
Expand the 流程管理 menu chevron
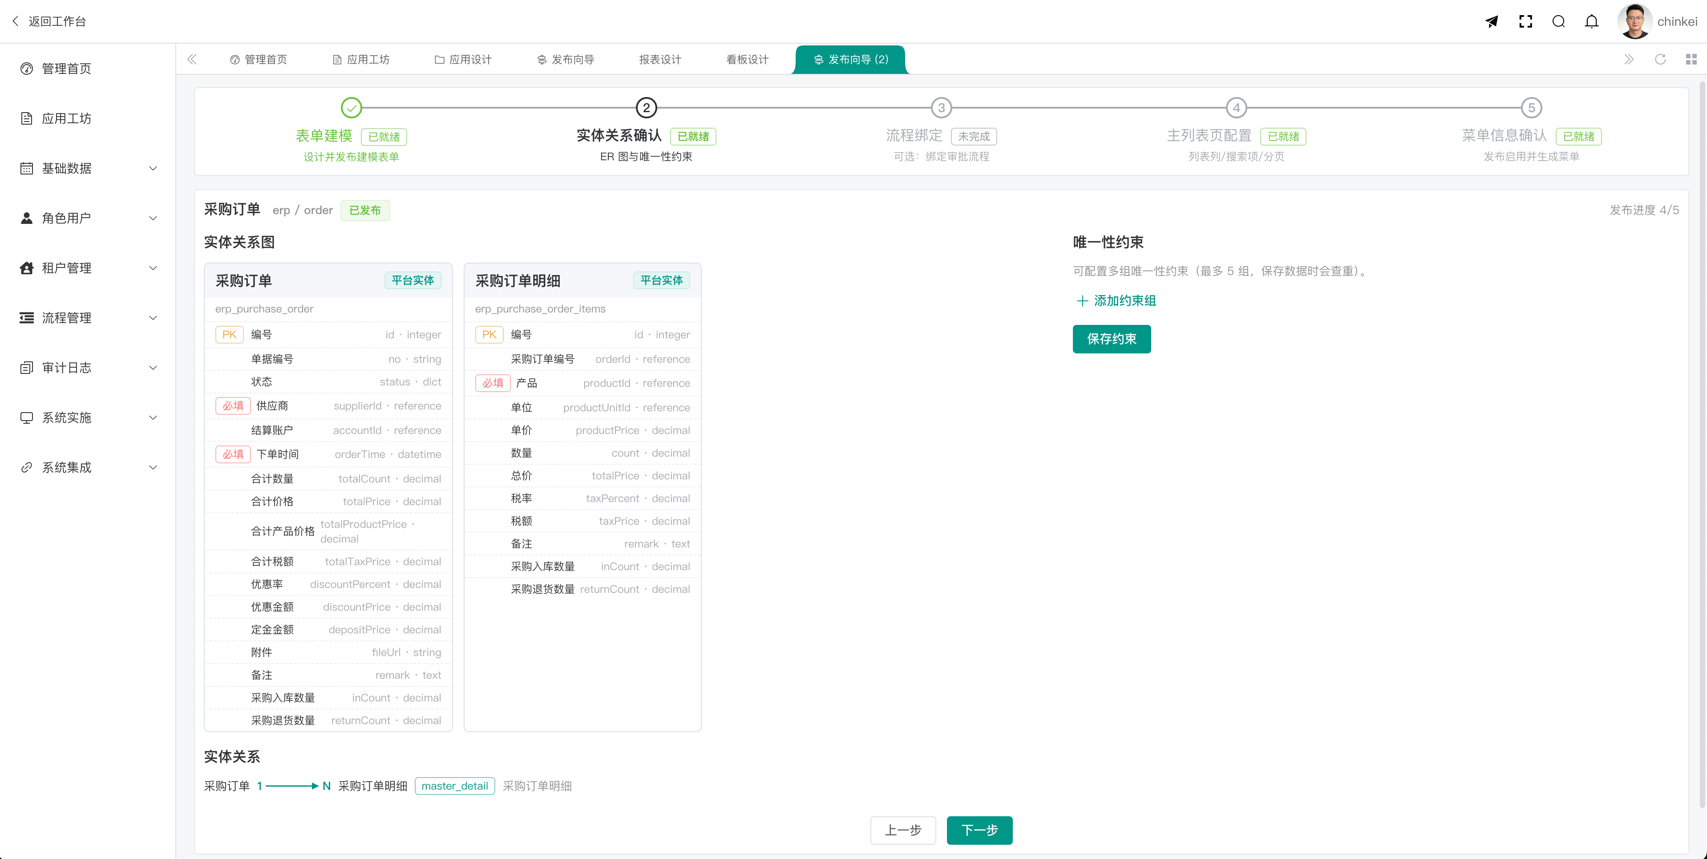pos(153,317)
